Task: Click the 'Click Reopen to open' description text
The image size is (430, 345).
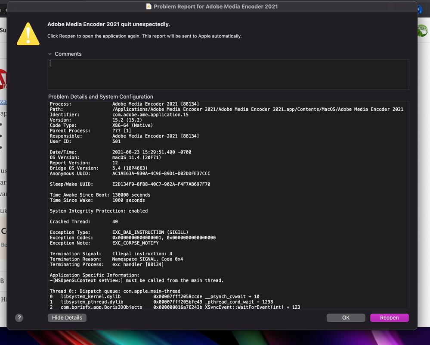Action: pos(144,36)
